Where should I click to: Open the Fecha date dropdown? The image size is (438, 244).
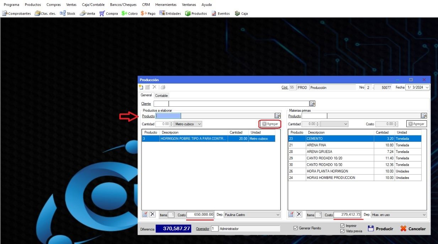click(427, 87)
